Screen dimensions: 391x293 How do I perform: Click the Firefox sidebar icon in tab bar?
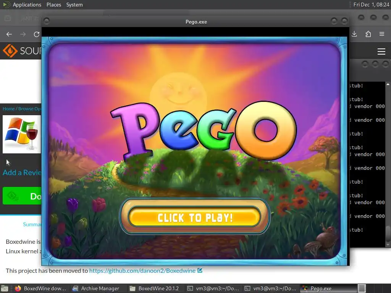[x=8, y=18]
